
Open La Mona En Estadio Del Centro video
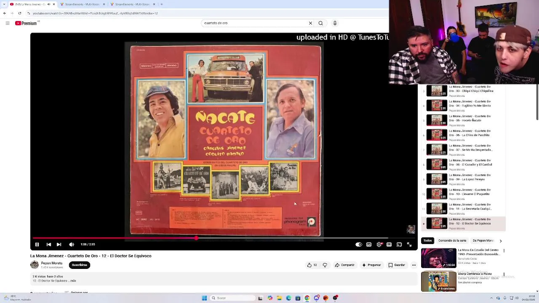point(439,258)
